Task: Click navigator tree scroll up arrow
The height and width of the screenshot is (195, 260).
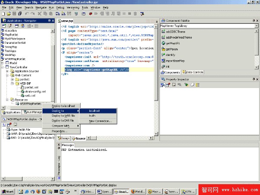Action: click(52, 31)
